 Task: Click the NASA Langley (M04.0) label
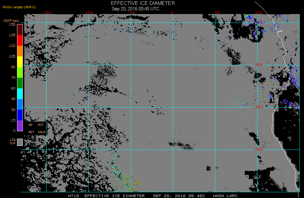(x=19, y=7)
